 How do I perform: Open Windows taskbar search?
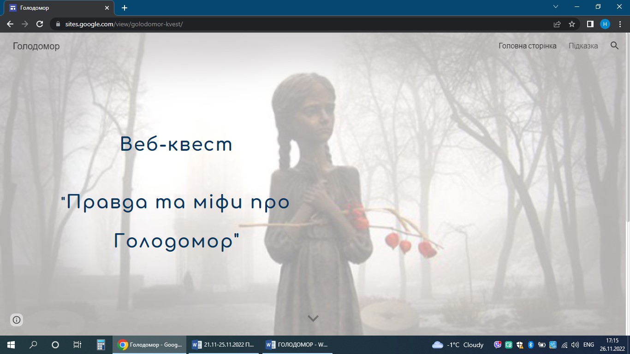tap(33, 345)
